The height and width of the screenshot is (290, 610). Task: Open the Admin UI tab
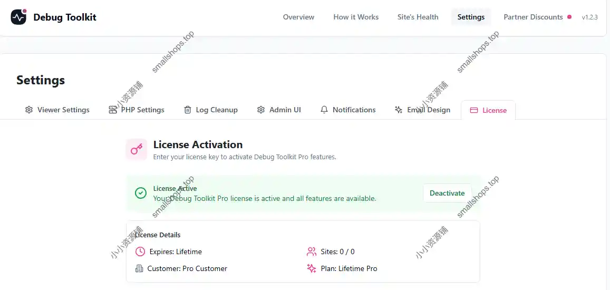[279, 110]
